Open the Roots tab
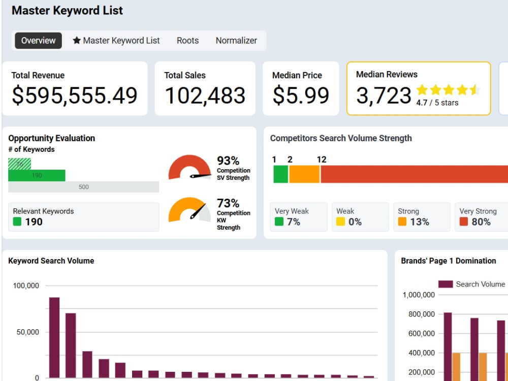This screenshot has height=381, width=508. click(187, 41)
